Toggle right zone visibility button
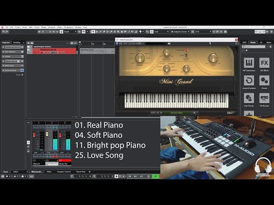274x205 pixels. pos(264,32)
